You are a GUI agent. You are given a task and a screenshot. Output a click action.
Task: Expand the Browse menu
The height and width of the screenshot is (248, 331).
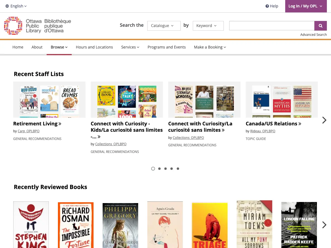coord(59,47)
